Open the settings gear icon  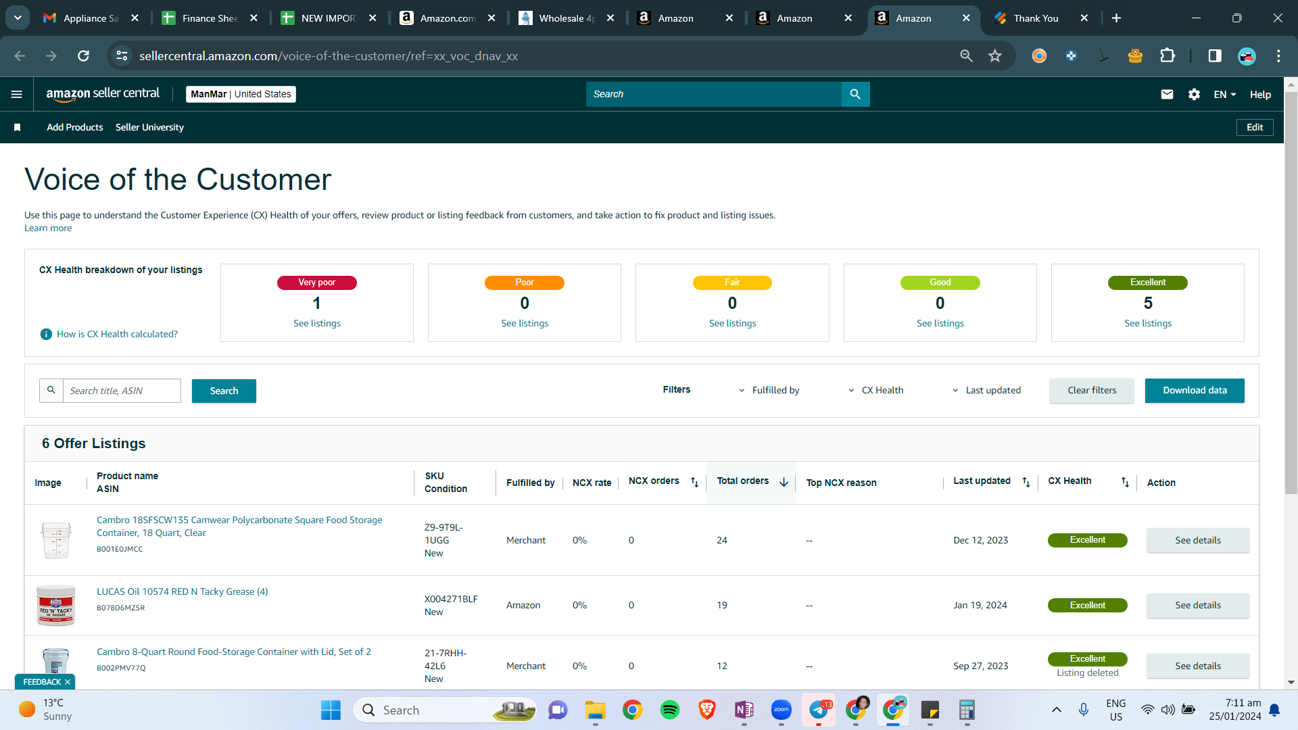point(1194,95)
